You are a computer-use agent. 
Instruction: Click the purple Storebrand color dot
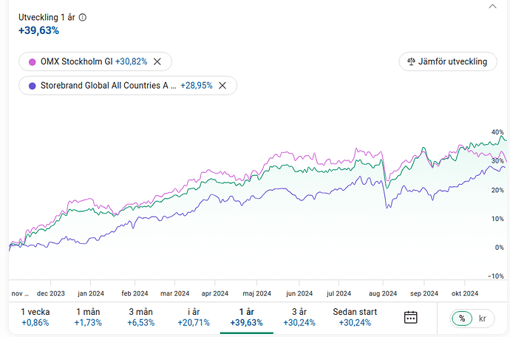pos(31,86)
